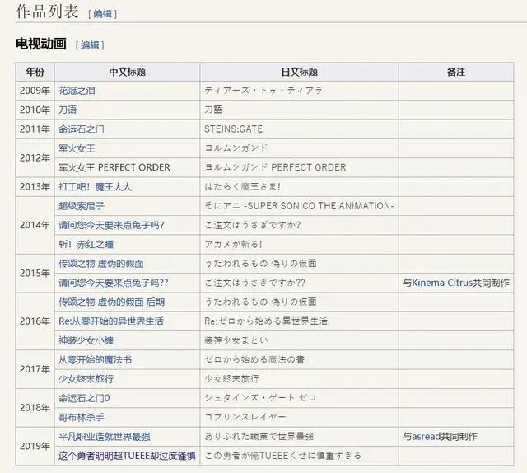Open the Re:从零开始的异世界生活 link
Viewport: 527px width, 473px height.
coord(111,321)
